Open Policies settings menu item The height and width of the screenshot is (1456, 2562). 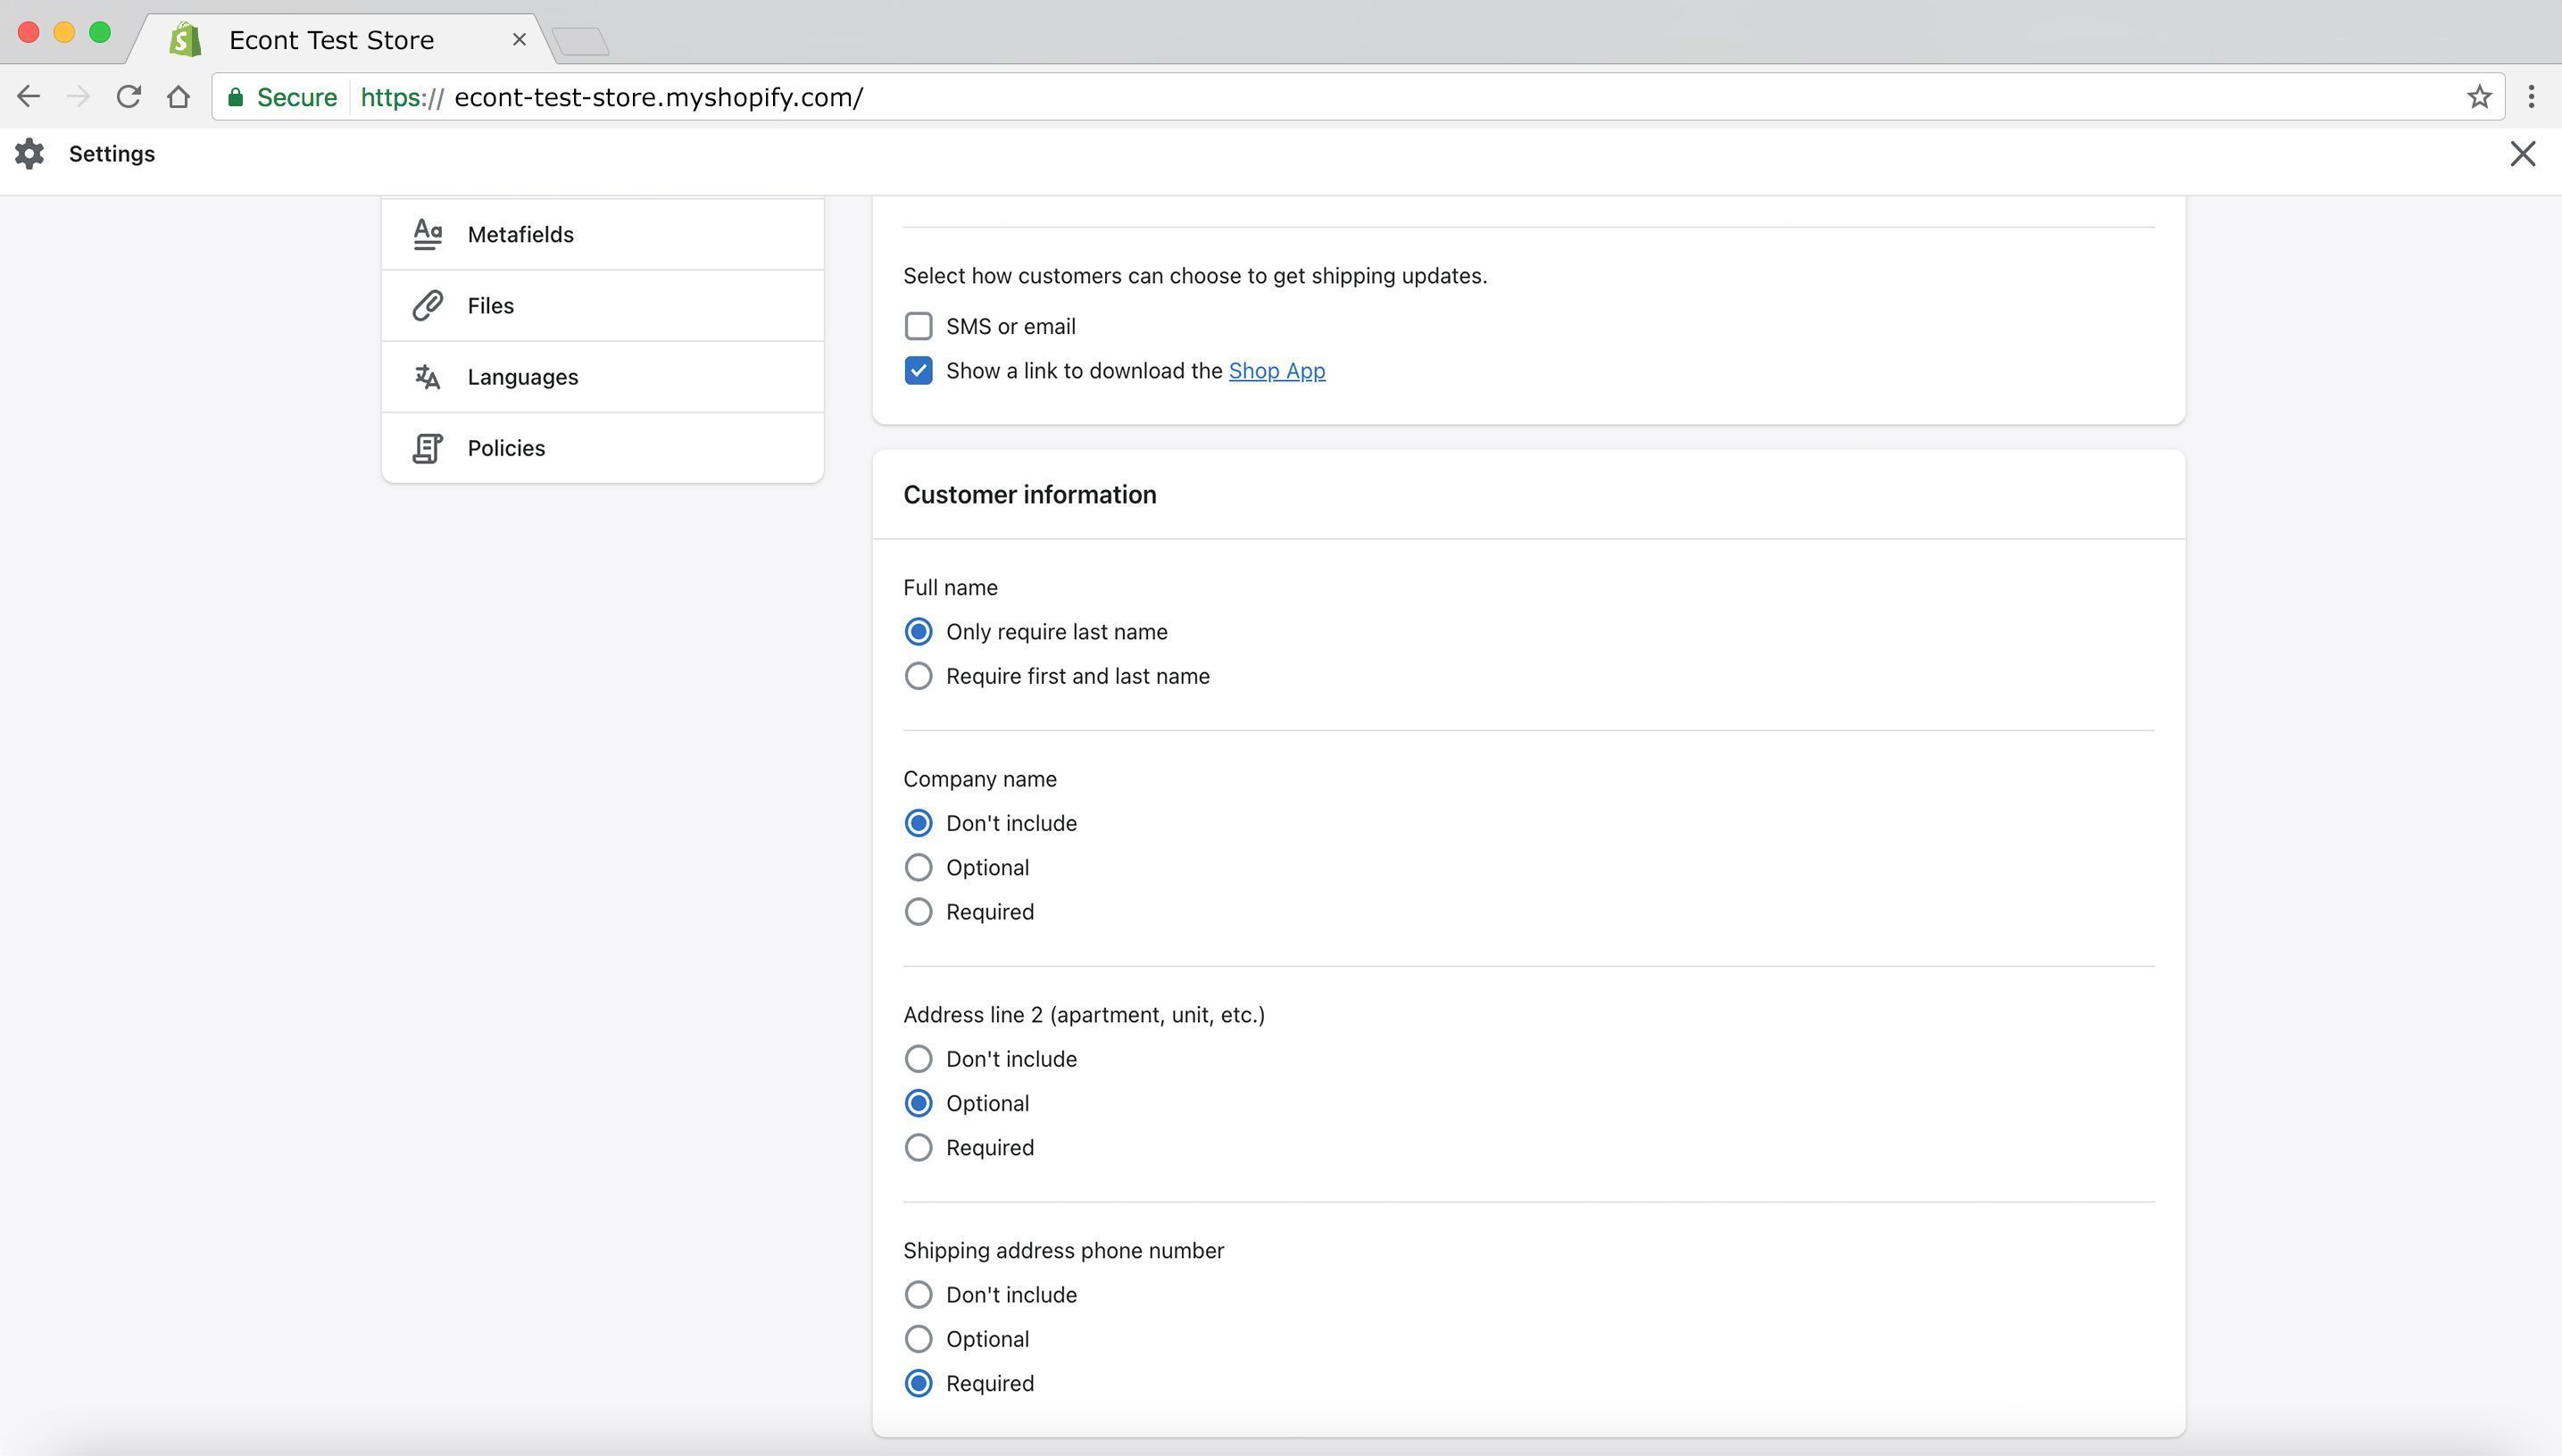pos(506,448)
